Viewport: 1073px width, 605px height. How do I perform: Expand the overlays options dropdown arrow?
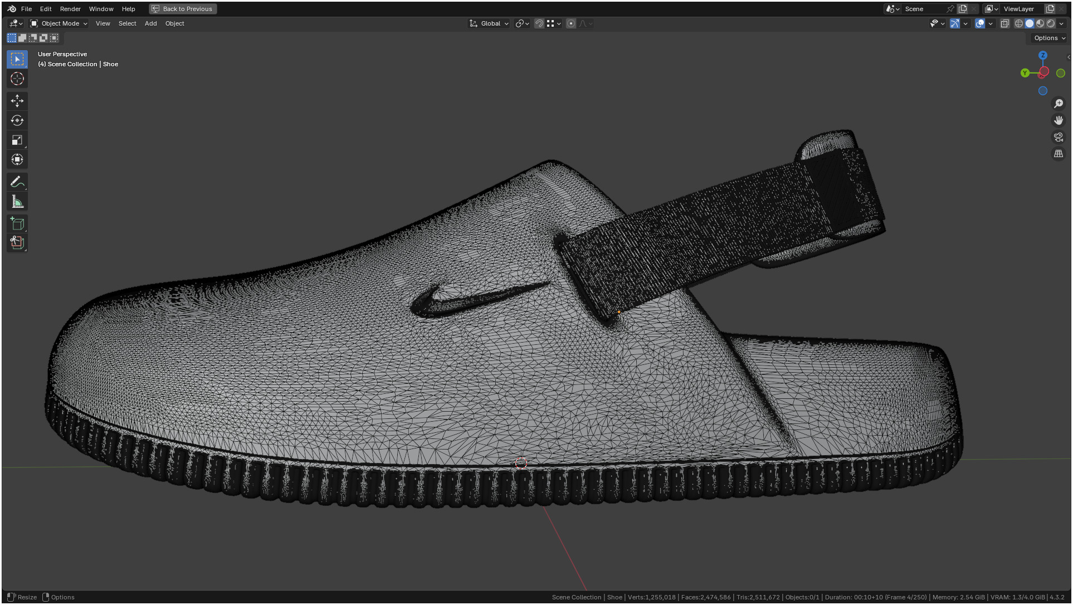(x=991, y=23)
